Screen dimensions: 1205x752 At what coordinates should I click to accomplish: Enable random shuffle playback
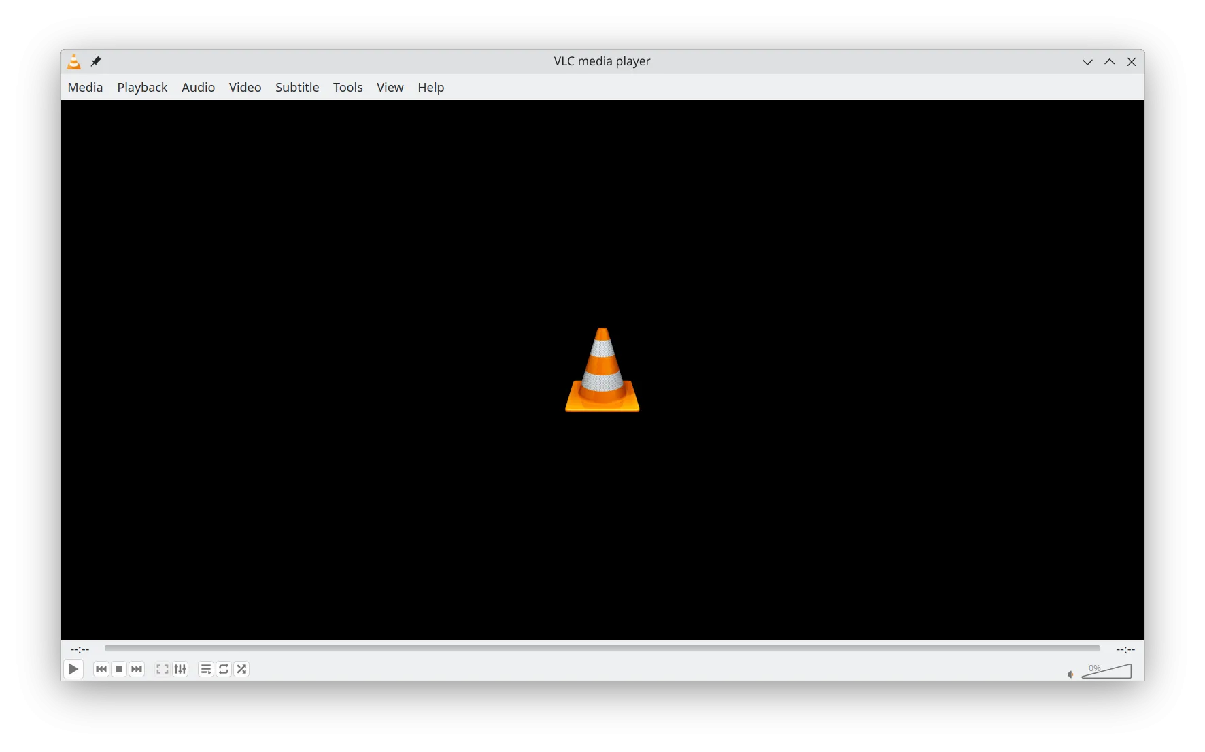pyautogui.click(x=242, y=669)
